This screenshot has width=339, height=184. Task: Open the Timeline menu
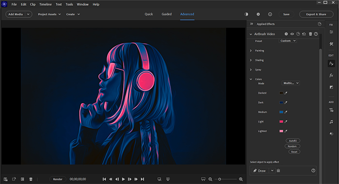46,4
